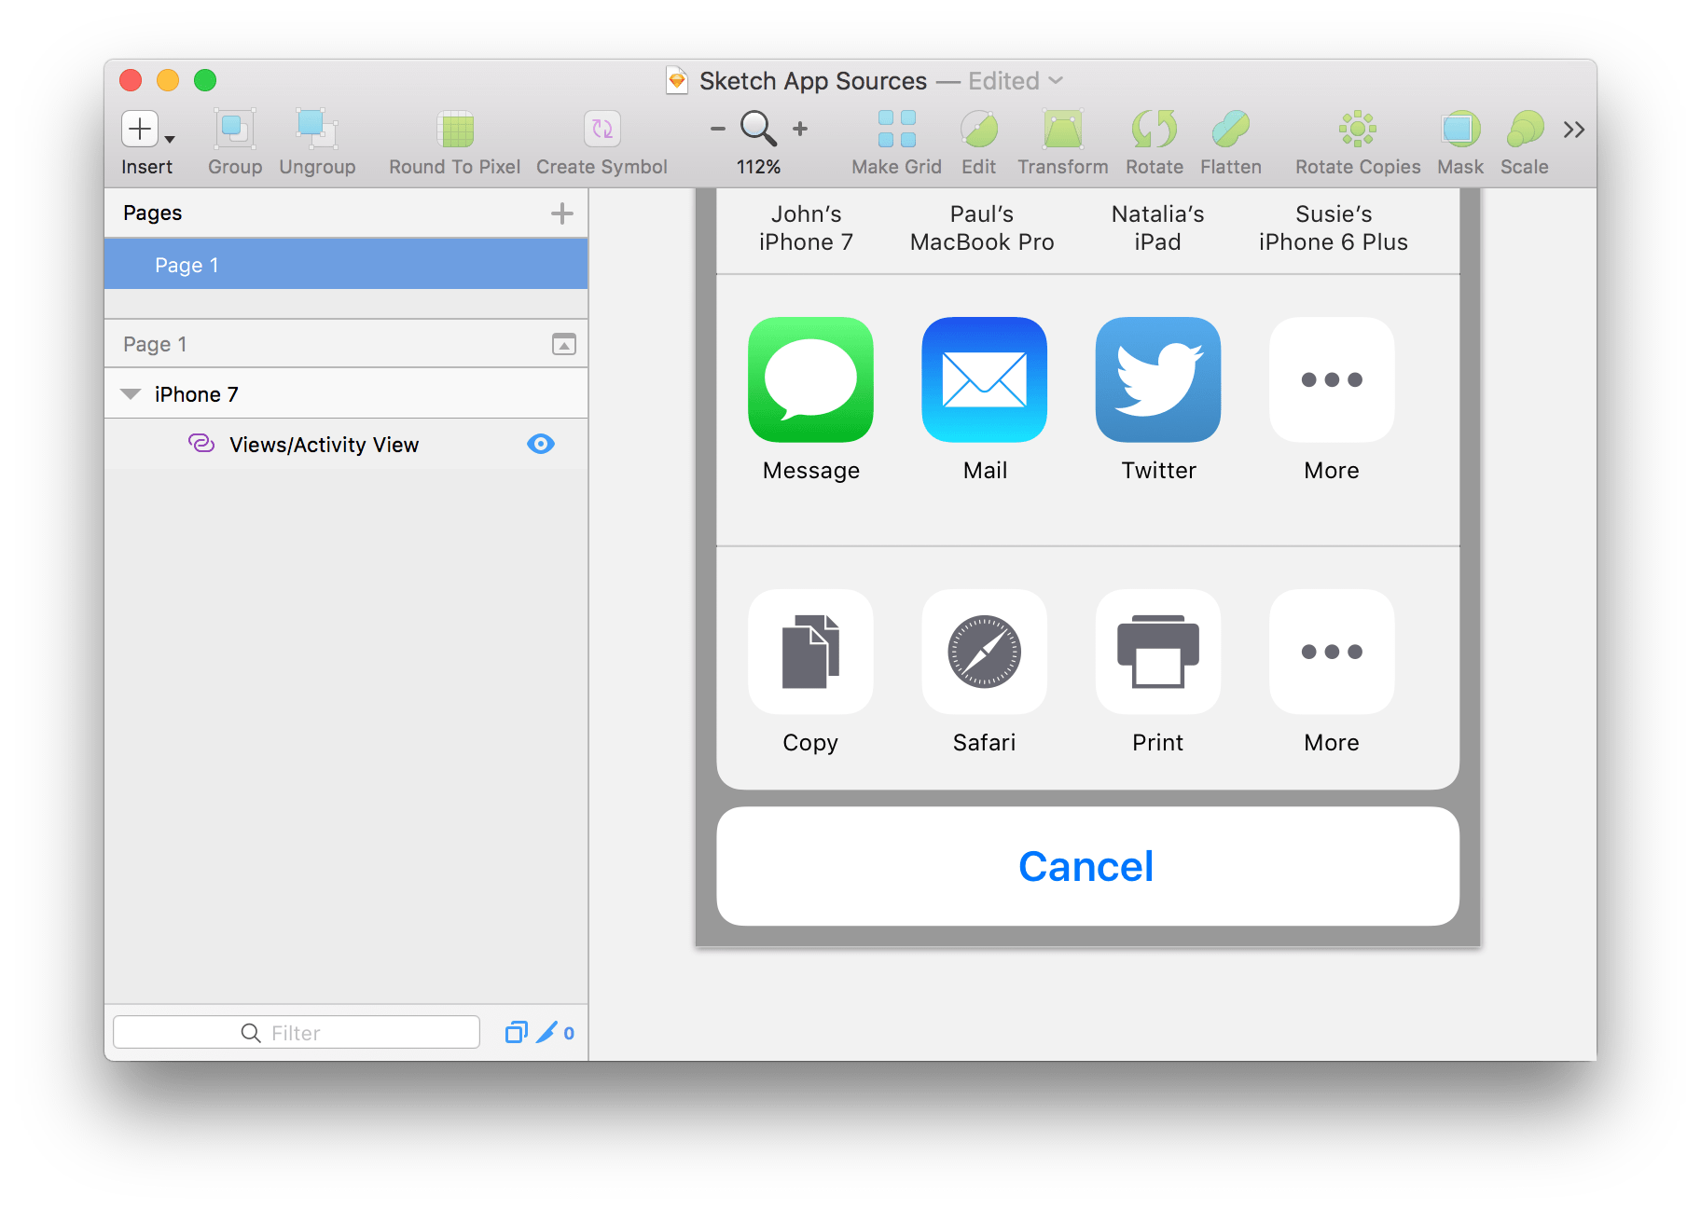Hide the Views/Activity View layer

(x=541, y=444)
